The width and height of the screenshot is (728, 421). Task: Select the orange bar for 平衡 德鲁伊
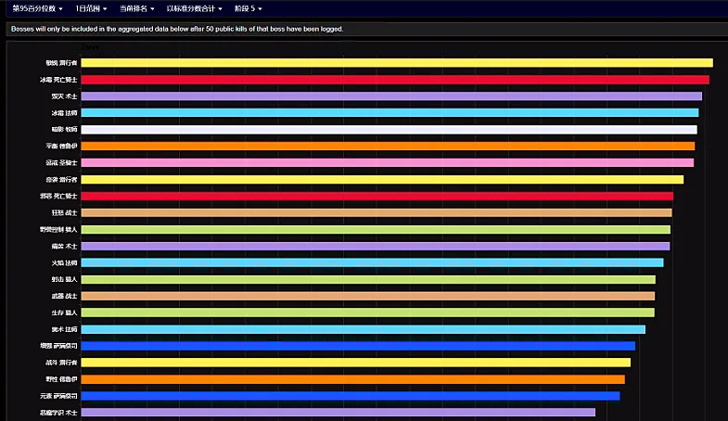[x=389, y=146]
